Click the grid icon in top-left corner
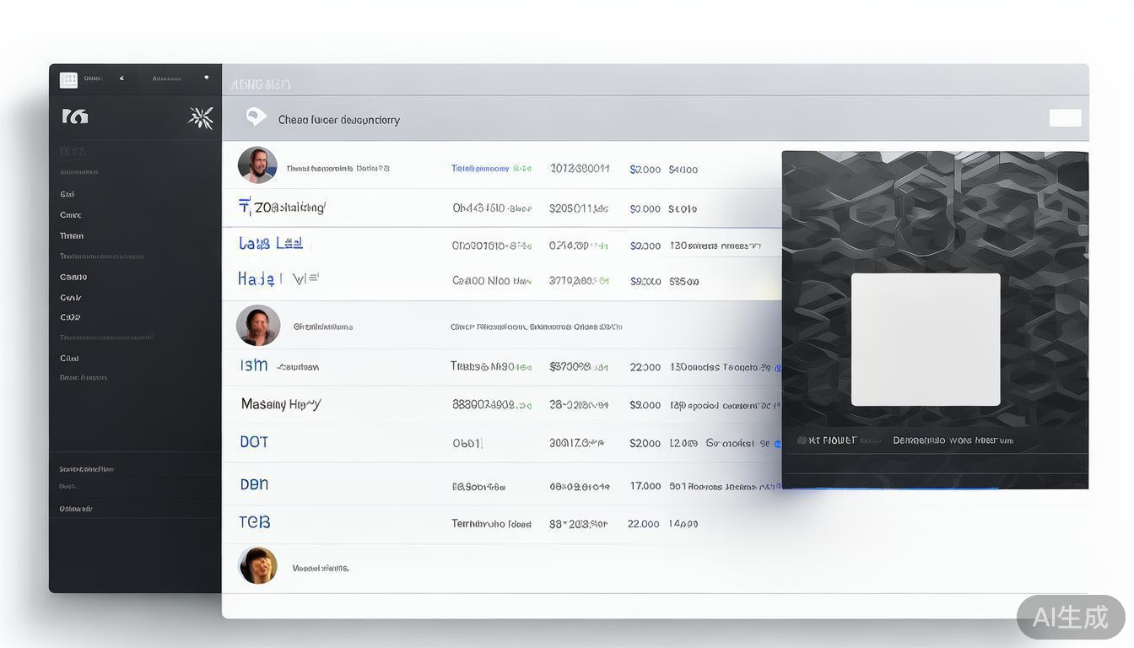The image size is (1134, 648). click(68, 79)
